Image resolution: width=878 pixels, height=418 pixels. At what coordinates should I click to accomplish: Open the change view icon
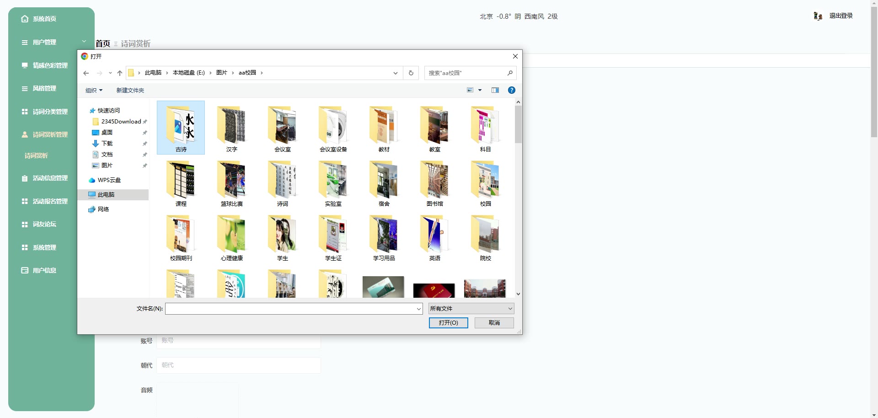pyautogui.click(x=470, y=90)
